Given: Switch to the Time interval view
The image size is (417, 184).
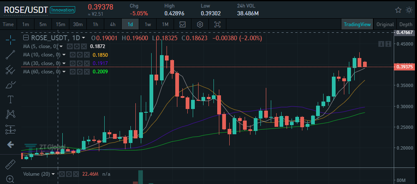Looking at the screenshot, I should pos(8,24).
